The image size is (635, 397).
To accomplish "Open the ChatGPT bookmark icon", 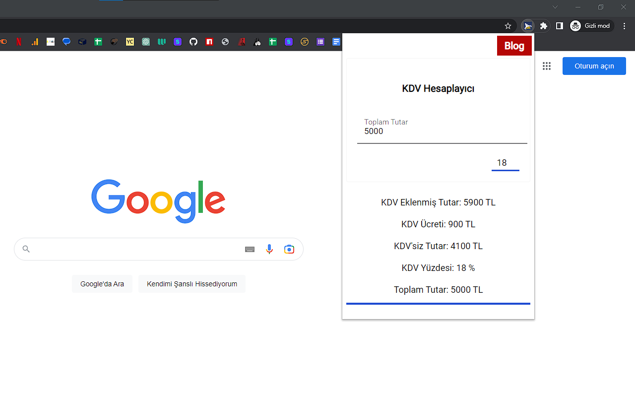I will [146, 42].
